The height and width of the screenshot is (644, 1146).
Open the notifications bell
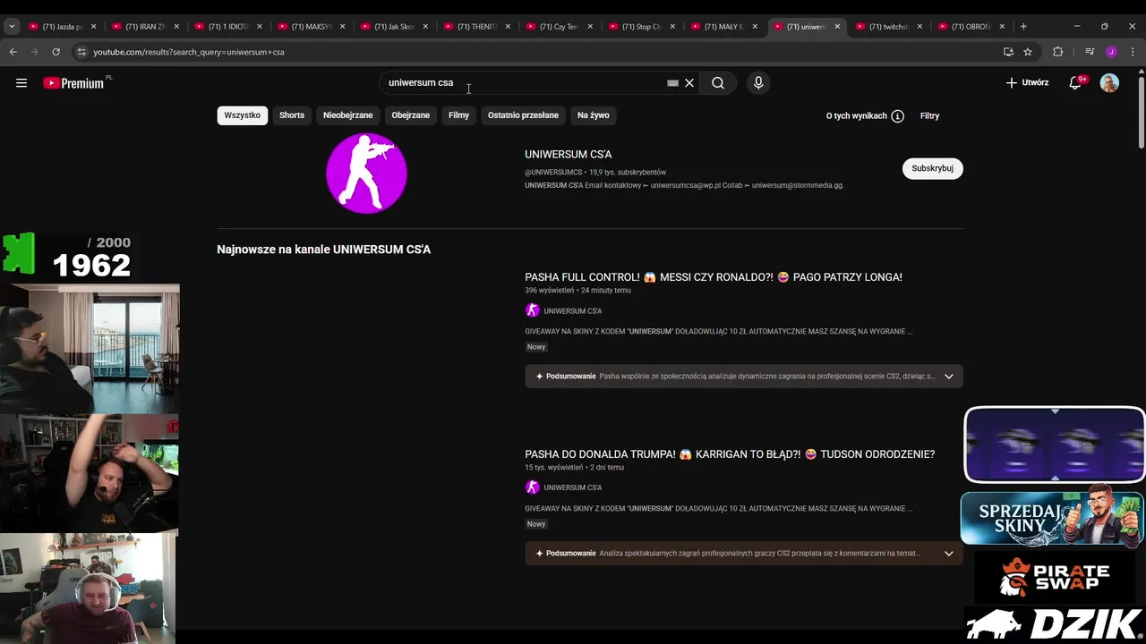tap(1075, 83)
